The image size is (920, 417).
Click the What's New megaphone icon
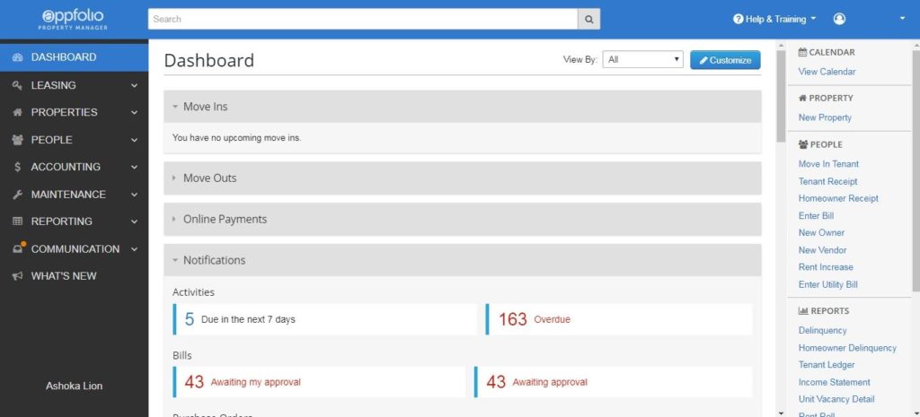click(x=17, y=276)
